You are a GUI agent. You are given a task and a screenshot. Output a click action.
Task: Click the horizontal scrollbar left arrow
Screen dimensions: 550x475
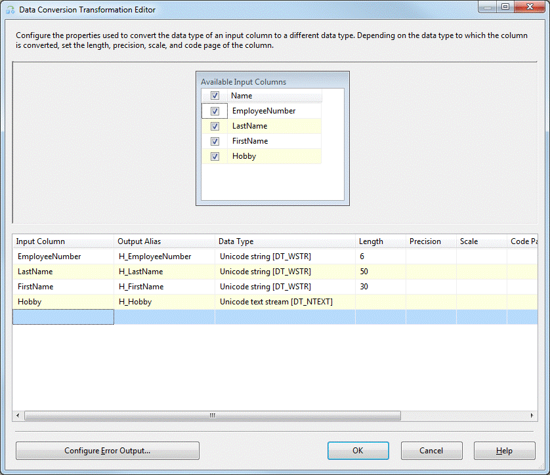click(18, 416)
